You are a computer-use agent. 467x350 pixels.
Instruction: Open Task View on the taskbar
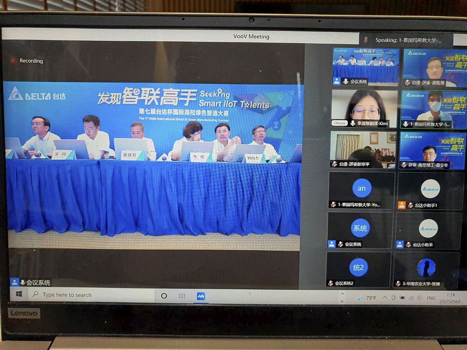click(x=182, y=296)
